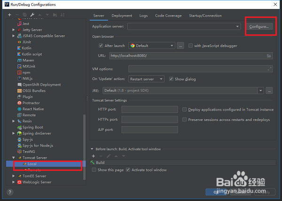Select the npm configuration icon

(19, 72)
